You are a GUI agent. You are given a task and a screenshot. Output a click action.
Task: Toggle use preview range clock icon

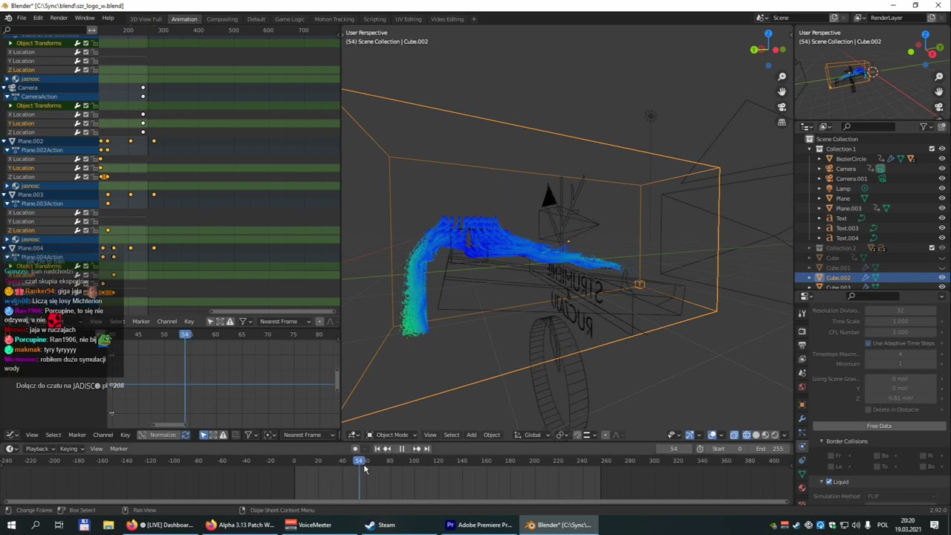(x=700, y=449)
